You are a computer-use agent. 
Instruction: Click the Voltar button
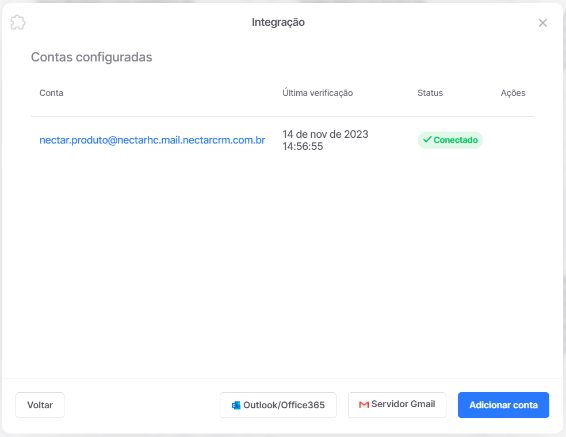40,405
